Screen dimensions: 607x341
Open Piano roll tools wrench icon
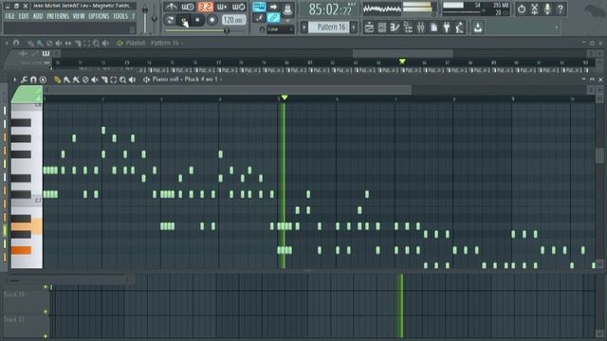coord(24,80)
